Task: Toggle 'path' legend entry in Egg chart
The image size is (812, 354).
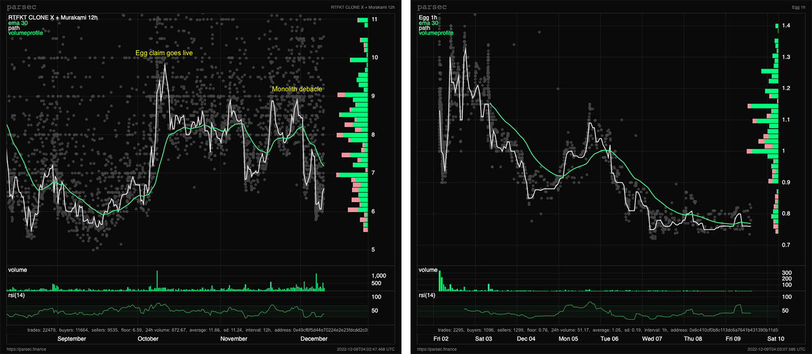Action: pyautogui.click(x=424, y=28)
